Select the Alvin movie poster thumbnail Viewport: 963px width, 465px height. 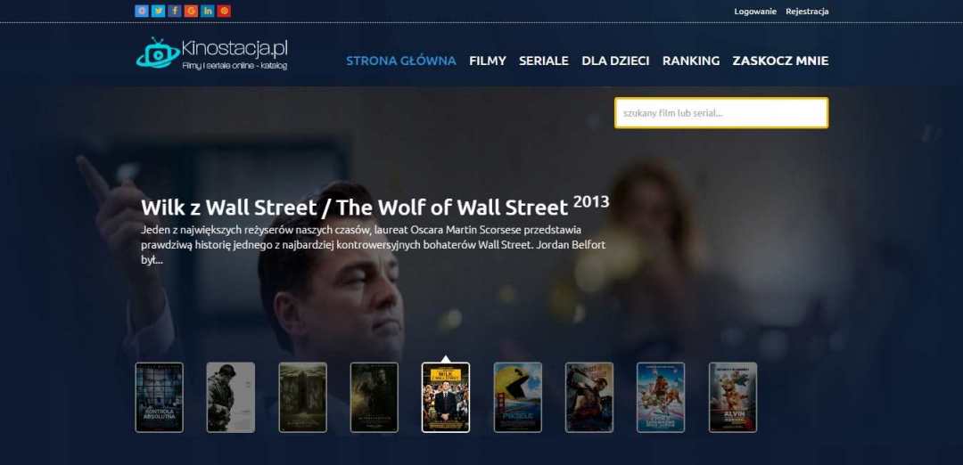(x=733, y=397)
